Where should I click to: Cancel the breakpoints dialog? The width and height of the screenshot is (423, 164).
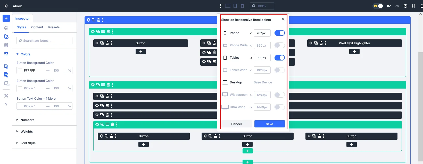(236, 124)
